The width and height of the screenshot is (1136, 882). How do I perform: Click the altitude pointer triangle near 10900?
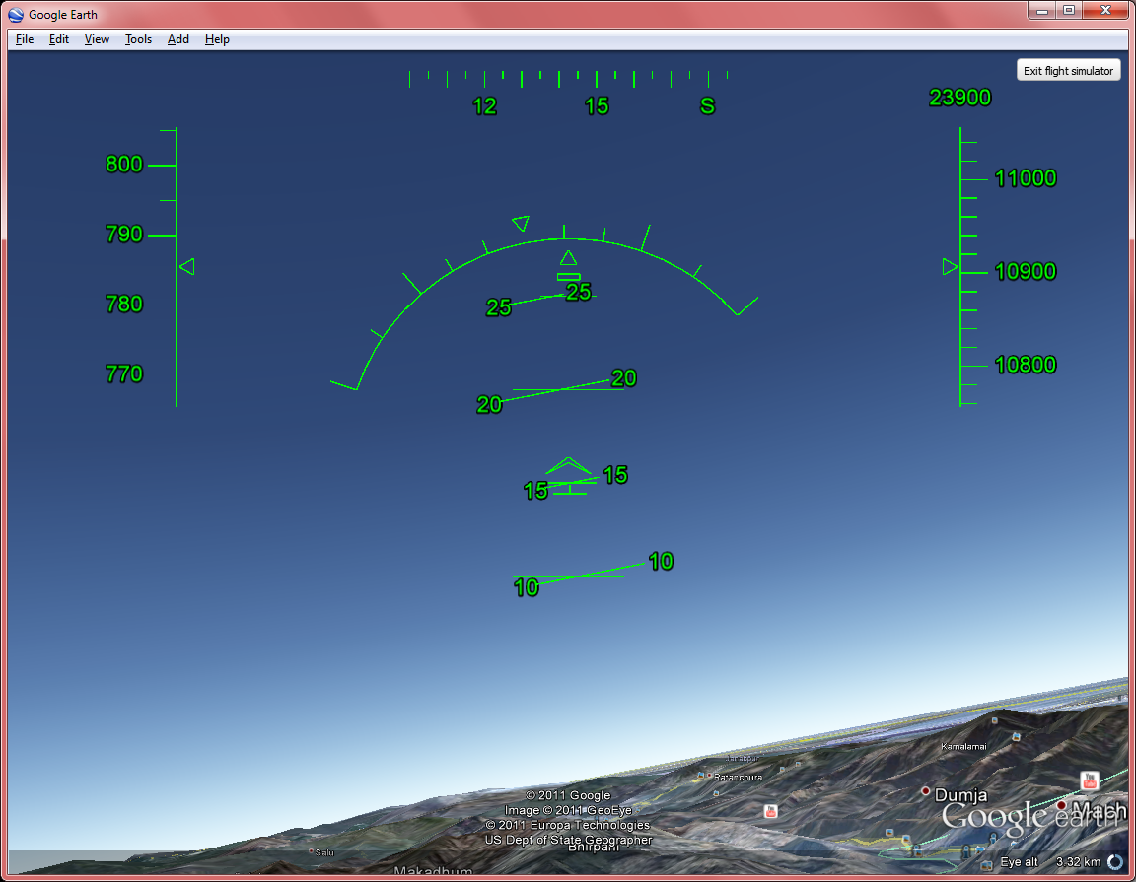950,267
